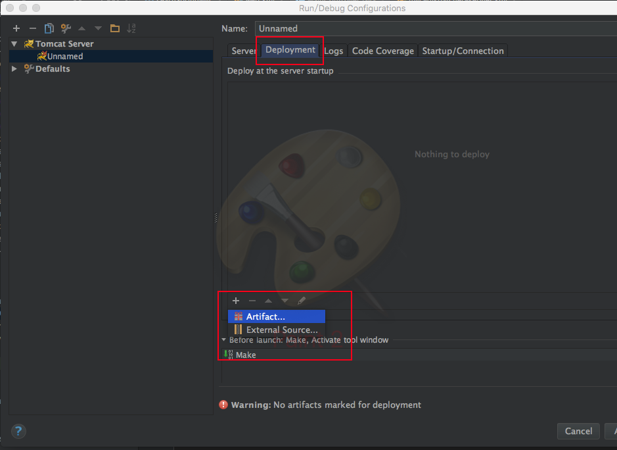
Task: Click in the Name input field
Action: tap(436, 28)
